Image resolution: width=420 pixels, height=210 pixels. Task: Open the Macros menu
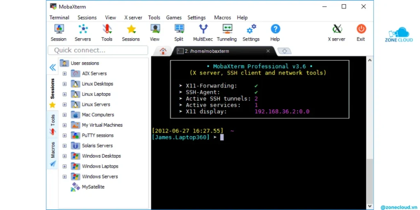[x=223, y=18]
